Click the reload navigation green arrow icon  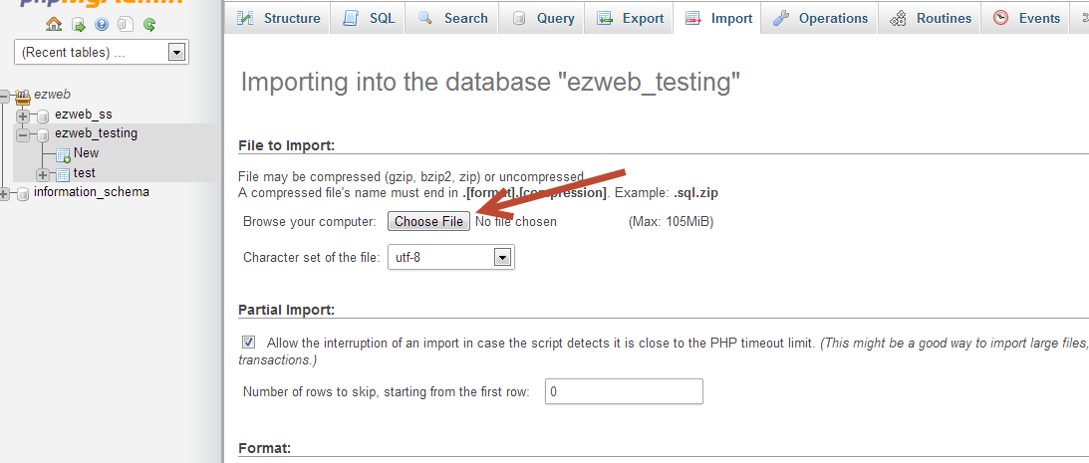[149, 25]
